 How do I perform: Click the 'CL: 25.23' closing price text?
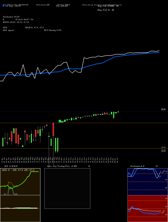pos(62,6)
